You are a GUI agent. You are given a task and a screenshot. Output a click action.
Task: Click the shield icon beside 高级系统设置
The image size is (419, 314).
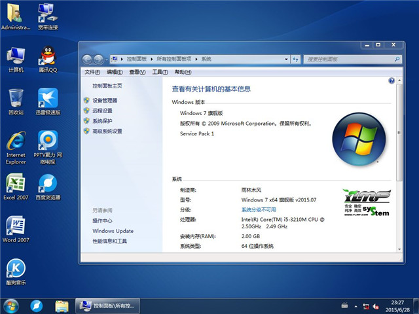click(x=86, y=131)
